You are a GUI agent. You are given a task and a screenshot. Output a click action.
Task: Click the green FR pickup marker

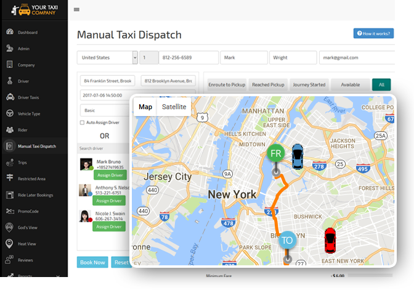coord(275,153)
